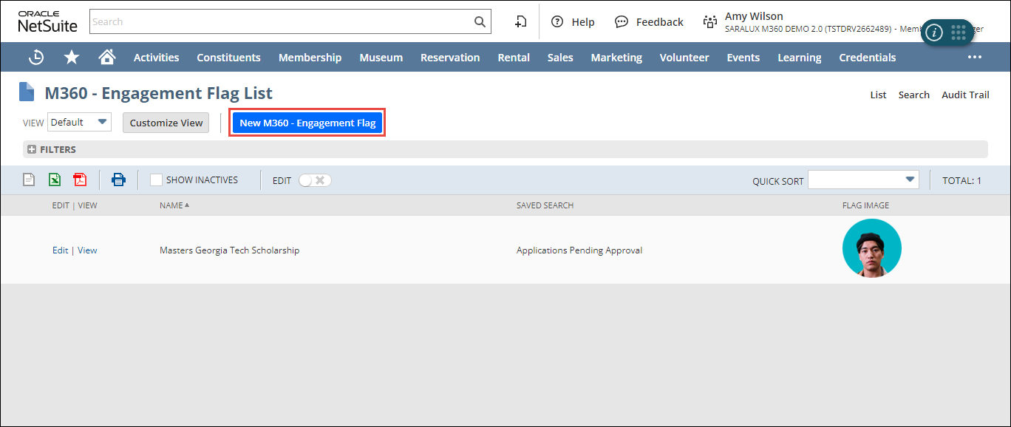Click the flag image thumbnail
1011x427 pixels.
871,249
